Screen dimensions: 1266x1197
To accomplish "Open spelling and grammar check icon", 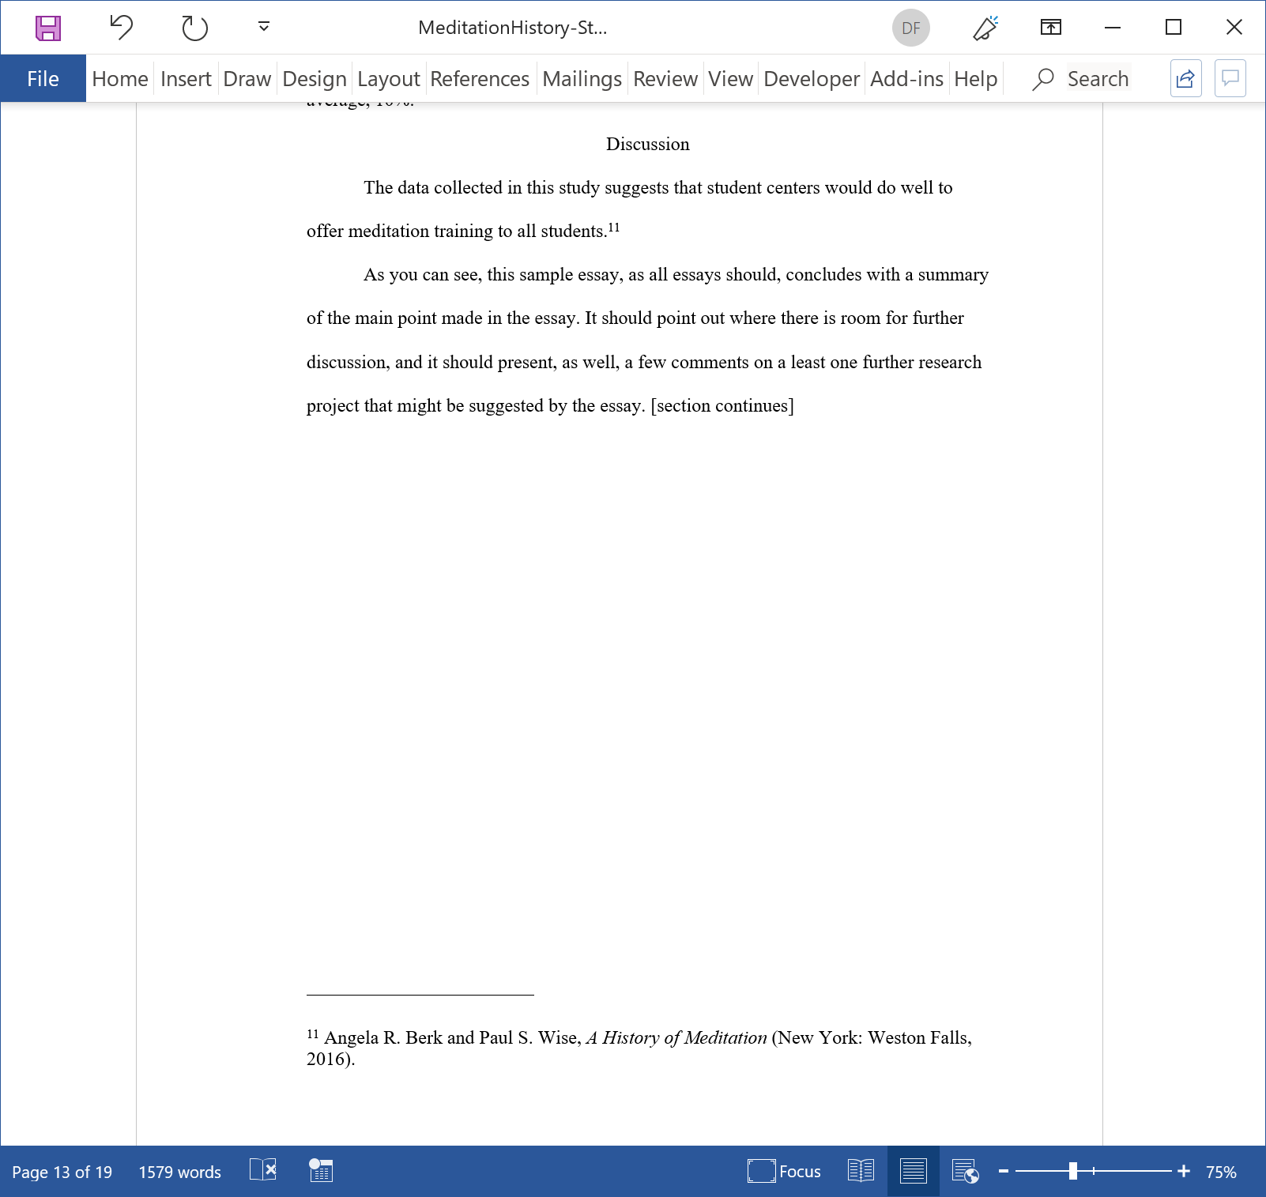I will (263, 1170).
